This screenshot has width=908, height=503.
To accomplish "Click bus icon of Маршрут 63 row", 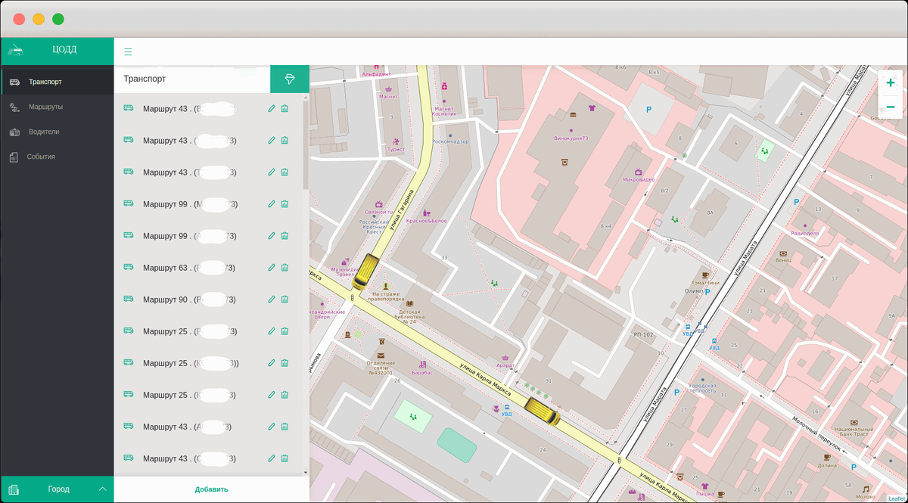I will point(128,267).
